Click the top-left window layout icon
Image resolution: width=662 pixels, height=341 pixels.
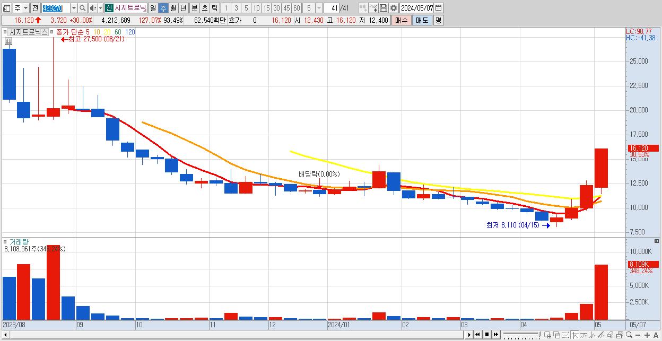point(7,8)
